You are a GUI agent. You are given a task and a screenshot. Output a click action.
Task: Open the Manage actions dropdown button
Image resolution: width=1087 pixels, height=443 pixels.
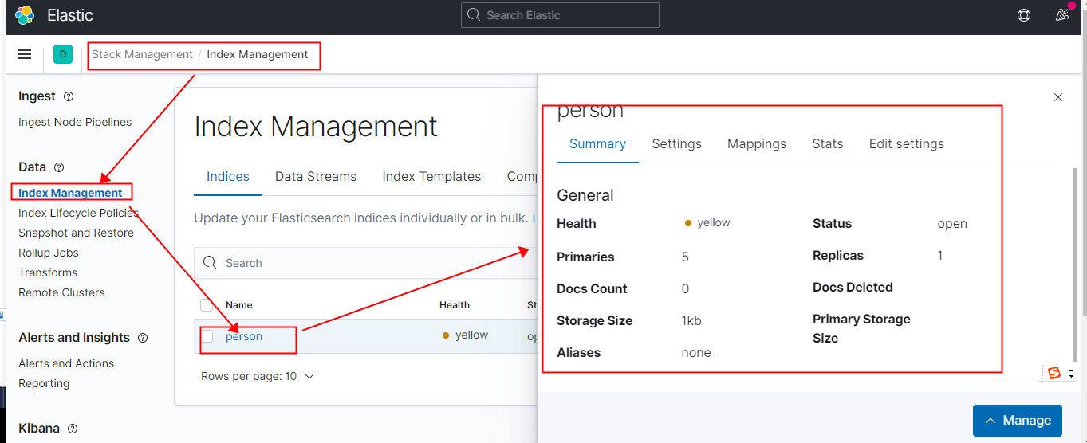[1018, 421]
